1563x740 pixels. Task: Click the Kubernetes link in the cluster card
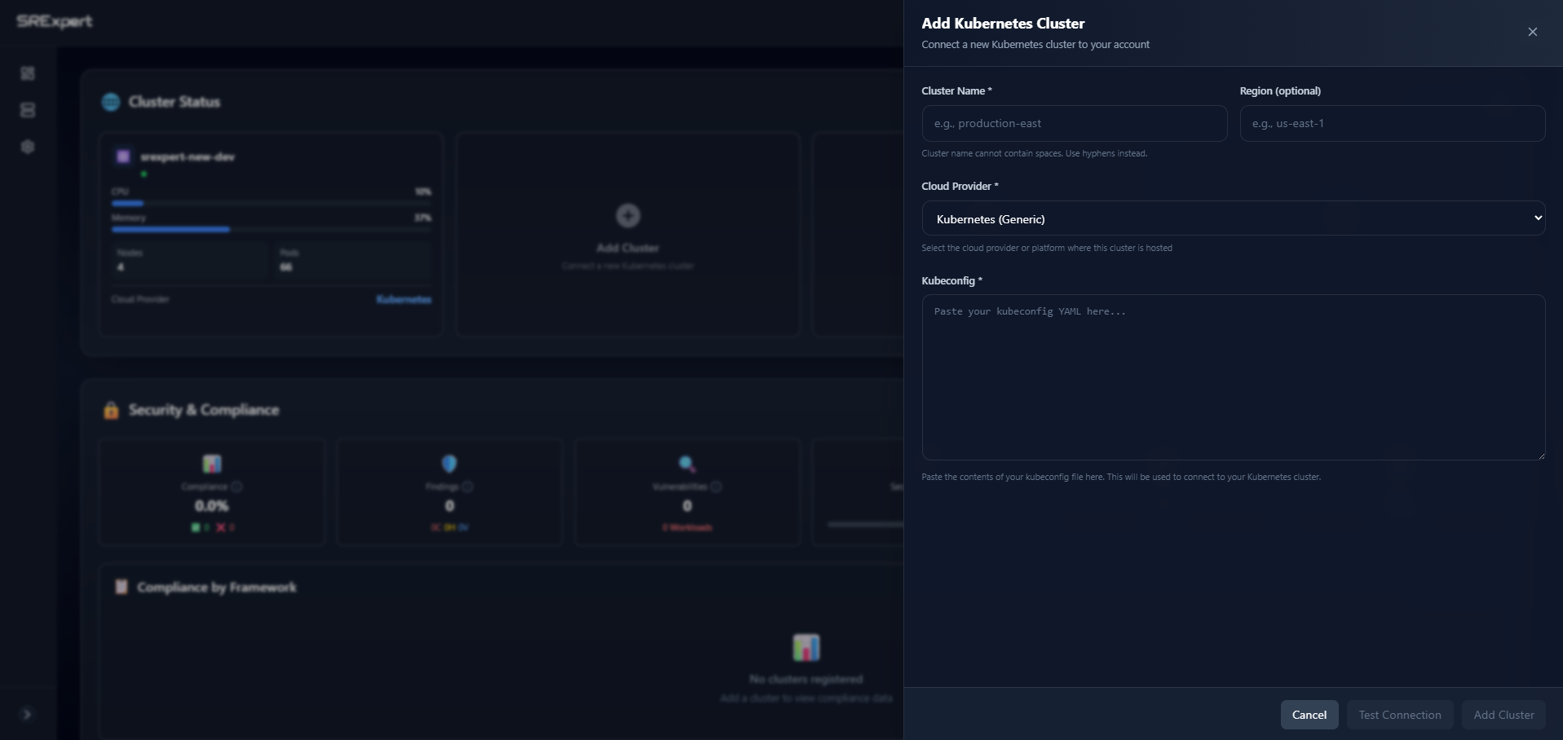click(403, 299)
